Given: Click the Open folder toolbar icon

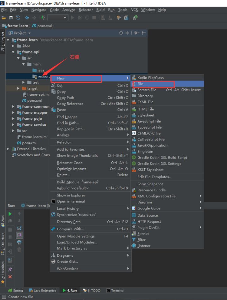Looking at the screenshot, I should pos(4,18).
